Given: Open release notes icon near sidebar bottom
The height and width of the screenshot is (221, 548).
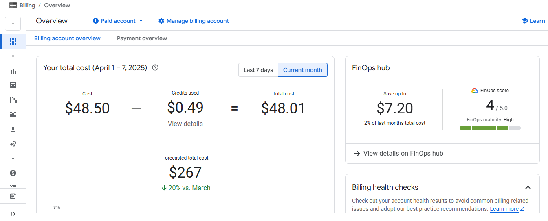Looking at the screenshot, I should (13, 196).
